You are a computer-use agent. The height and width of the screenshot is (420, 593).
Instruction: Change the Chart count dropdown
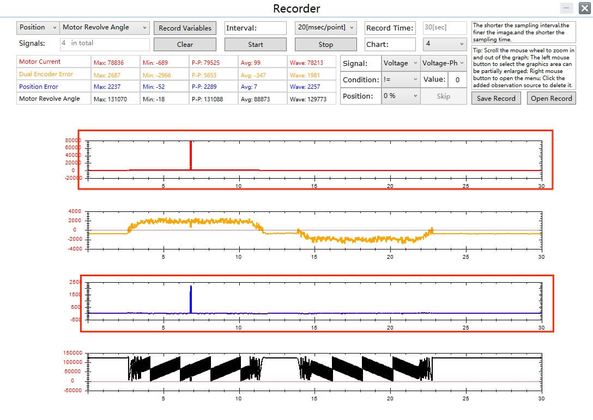[445, 44]
